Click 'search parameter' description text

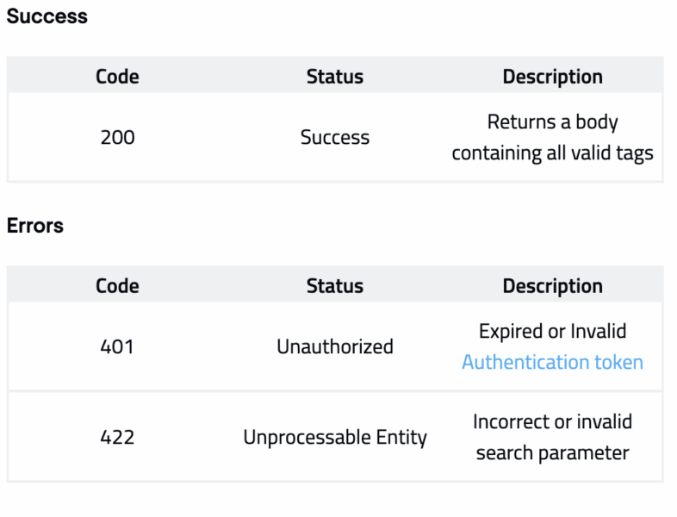(x=552, y=452)
